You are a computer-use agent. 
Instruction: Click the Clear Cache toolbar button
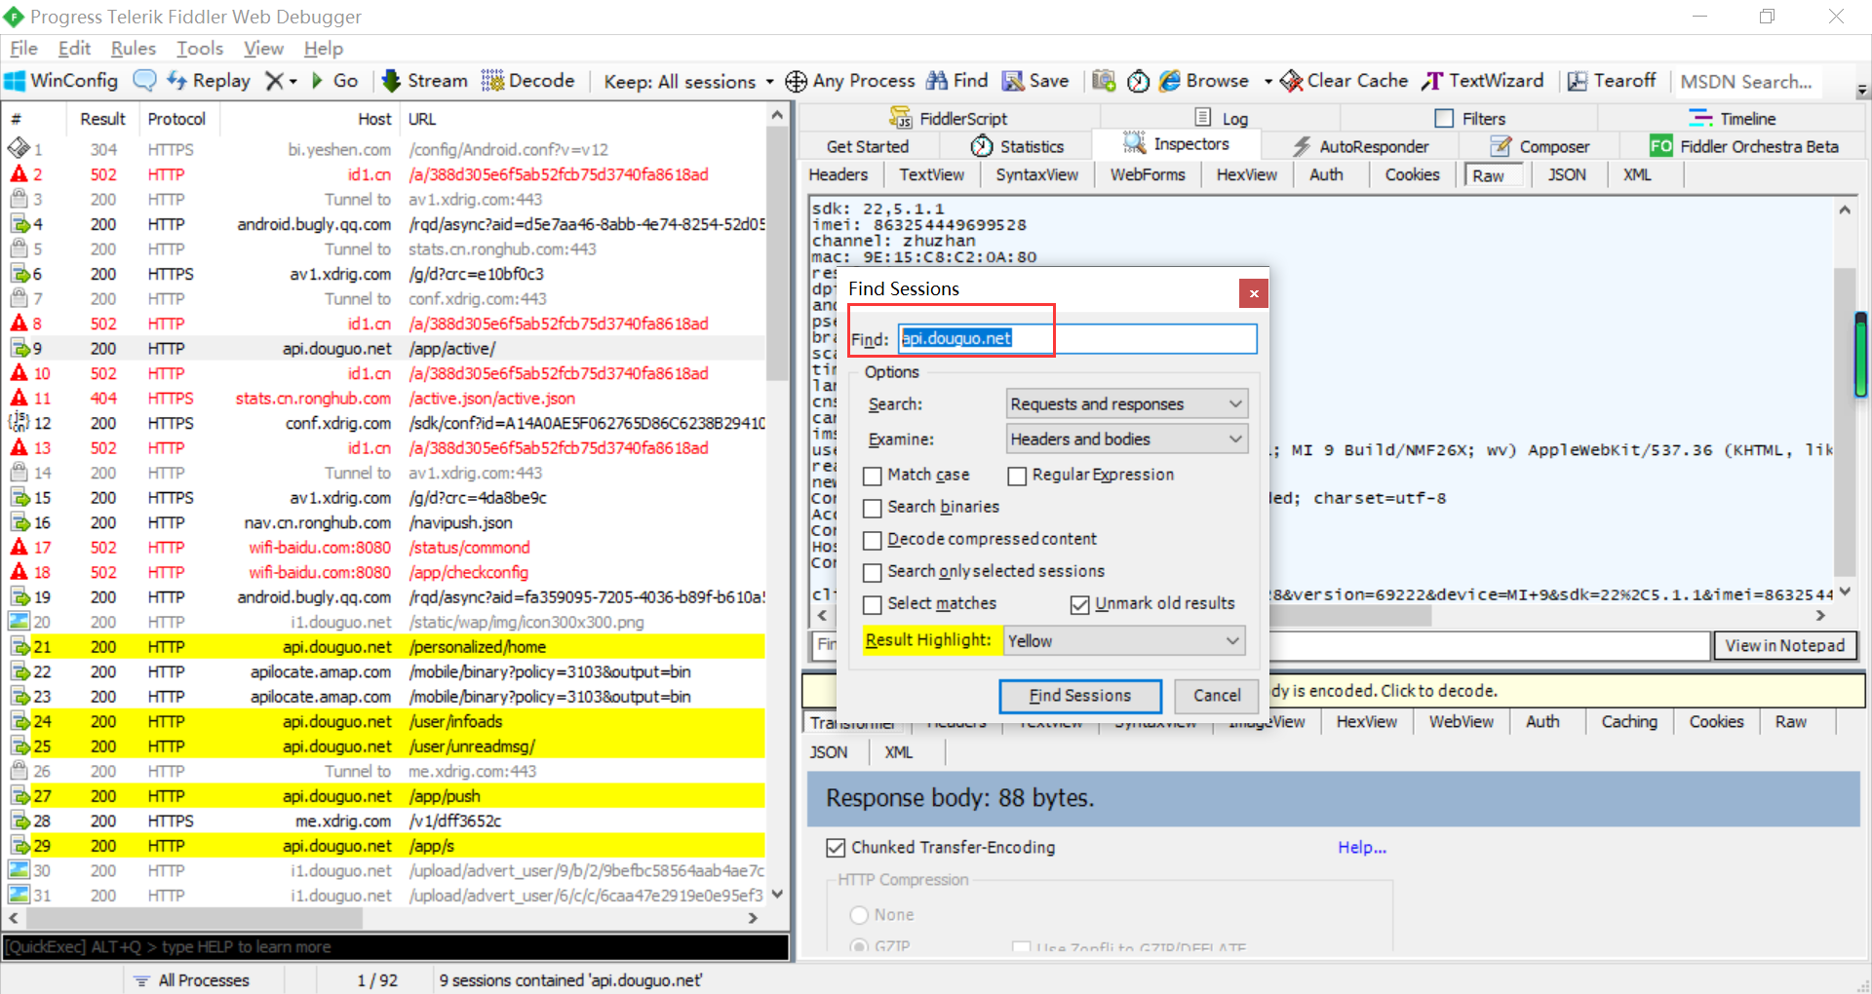coord(1344,81)
